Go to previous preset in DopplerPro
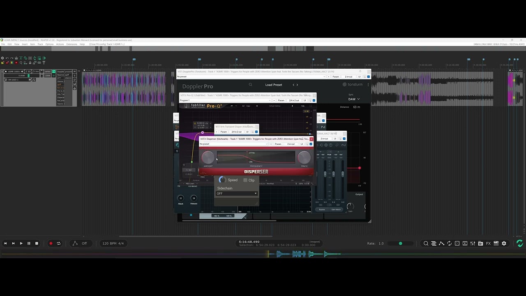The image size is (526, 296). tap(293, 85)
